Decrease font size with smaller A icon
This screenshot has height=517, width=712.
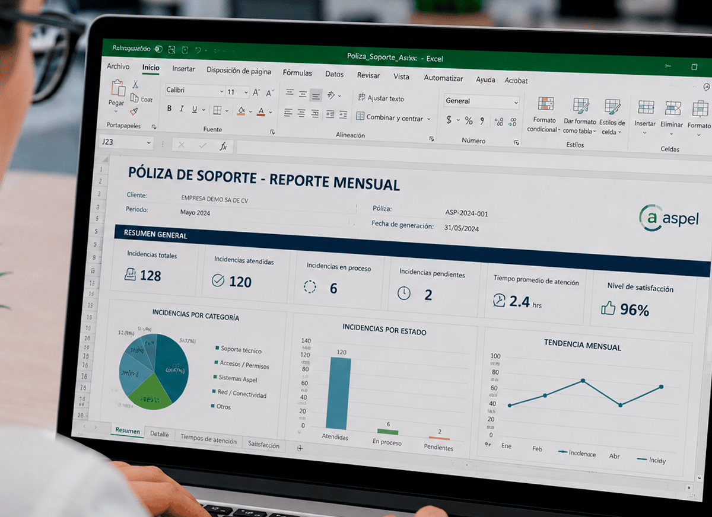coord(270,93)
